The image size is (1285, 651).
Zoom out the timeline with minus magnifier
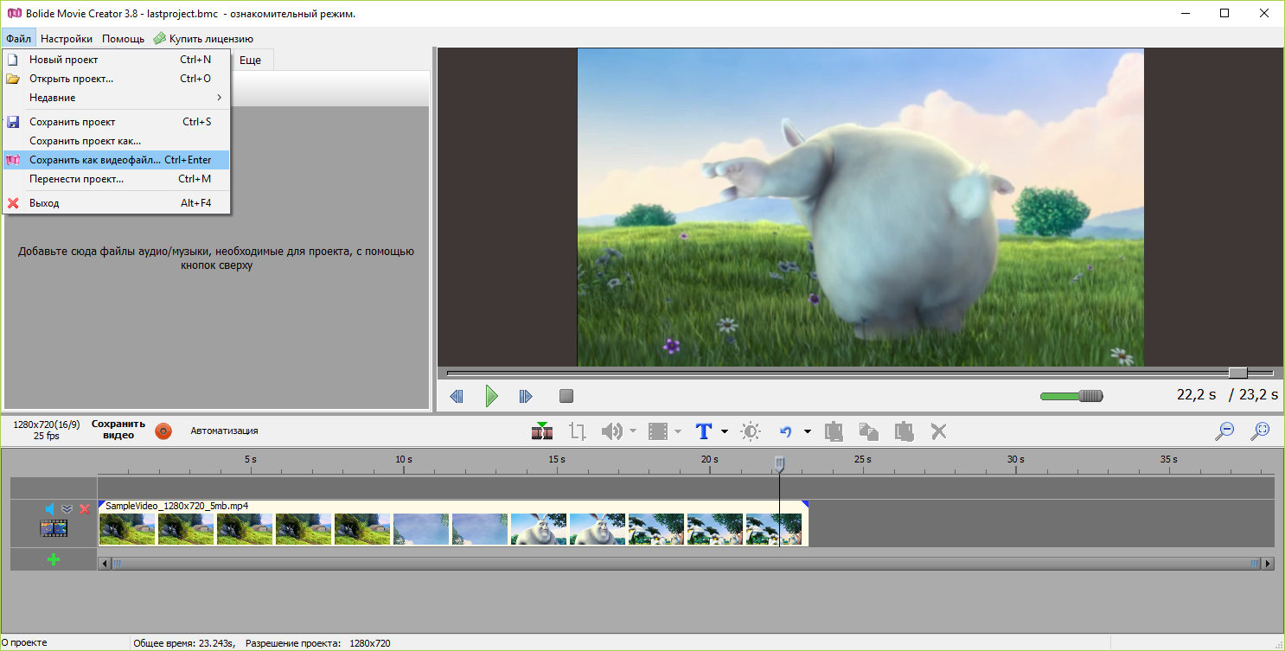pyautogui.click(x=1224, y=431)
